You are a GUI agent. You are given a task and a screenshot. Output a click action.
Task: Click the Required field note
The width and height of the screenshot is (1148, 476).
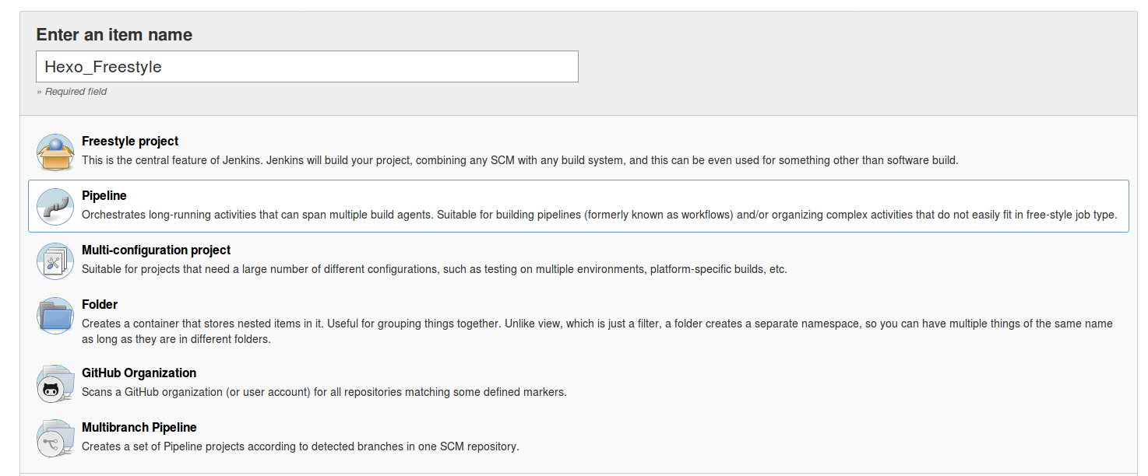[72, 92]
